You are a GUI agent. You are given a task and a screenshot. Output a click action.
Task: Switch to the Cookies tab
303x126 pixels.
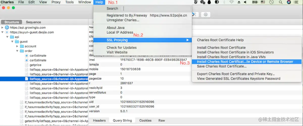[x=145, y=120]
